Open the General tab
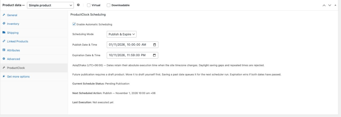 pos(34,15)
